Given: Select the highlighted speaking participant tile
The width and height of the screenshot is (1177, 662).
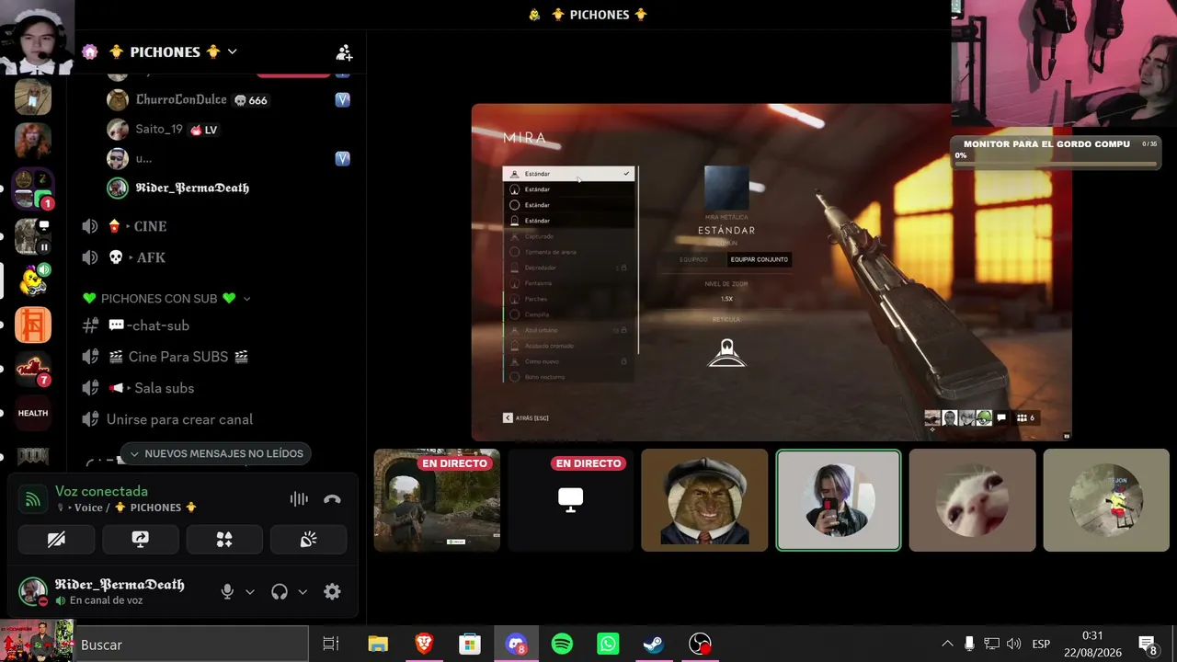Looking at the screenshot, I should [x=839, y=500].
